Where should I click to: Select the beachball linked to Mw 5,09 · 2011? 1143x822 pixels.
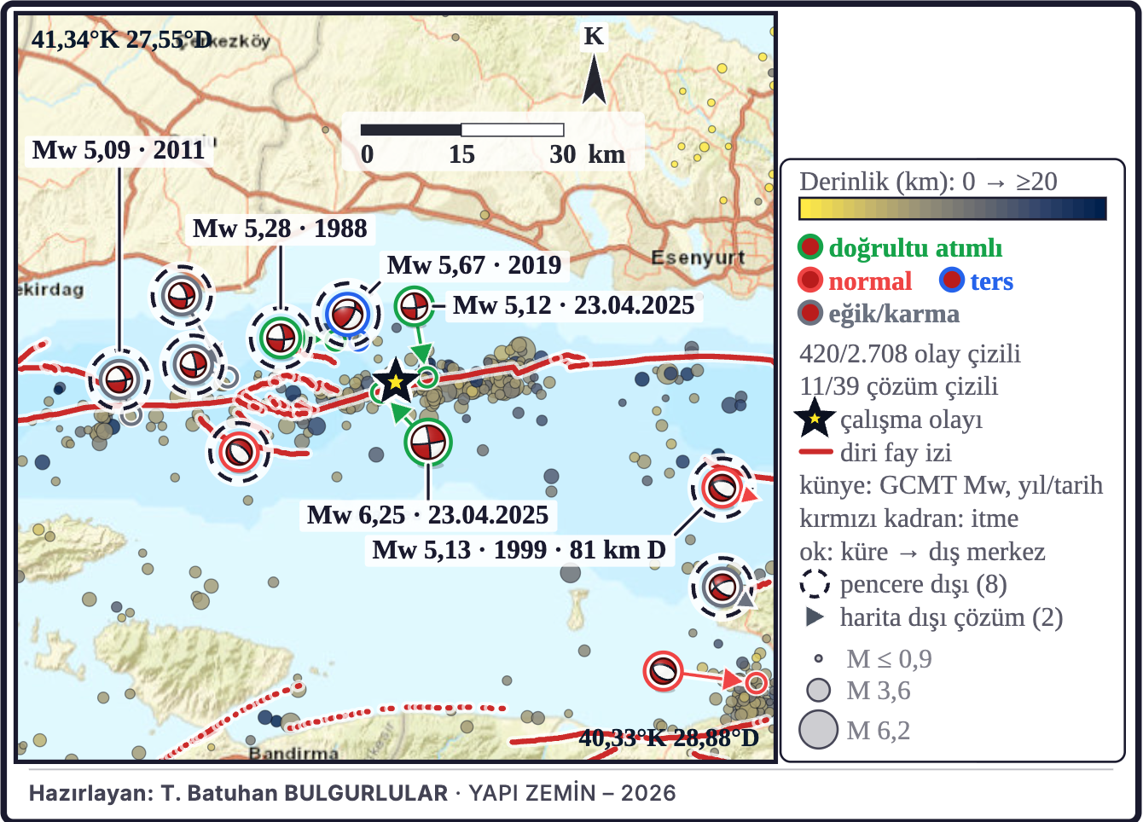tap(119, 379)
